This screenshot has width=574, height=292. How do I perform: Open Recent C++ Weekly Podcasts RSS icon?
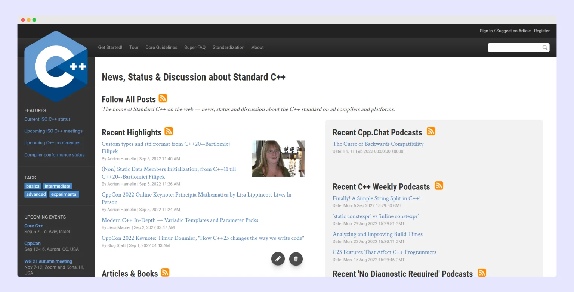pos(439,185)
